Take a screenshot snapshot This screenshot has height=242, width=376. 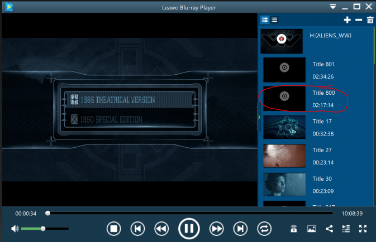coord(312,229)
